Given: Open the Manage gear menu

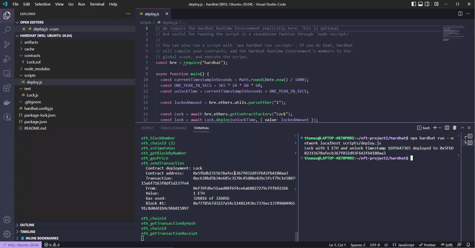Looking at the screenshot, I should [x=7, y=234].
